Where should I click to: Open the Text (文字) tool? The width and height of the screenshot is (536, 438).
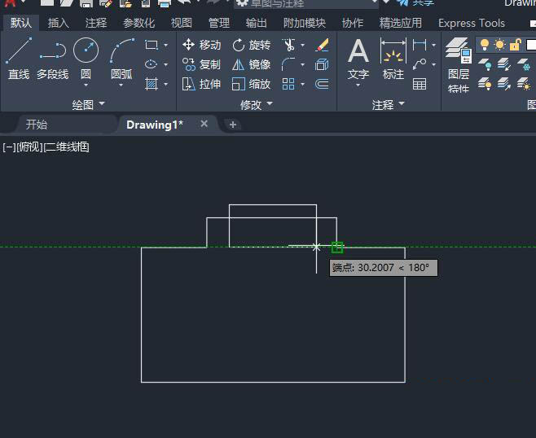(x=358, y=58)
